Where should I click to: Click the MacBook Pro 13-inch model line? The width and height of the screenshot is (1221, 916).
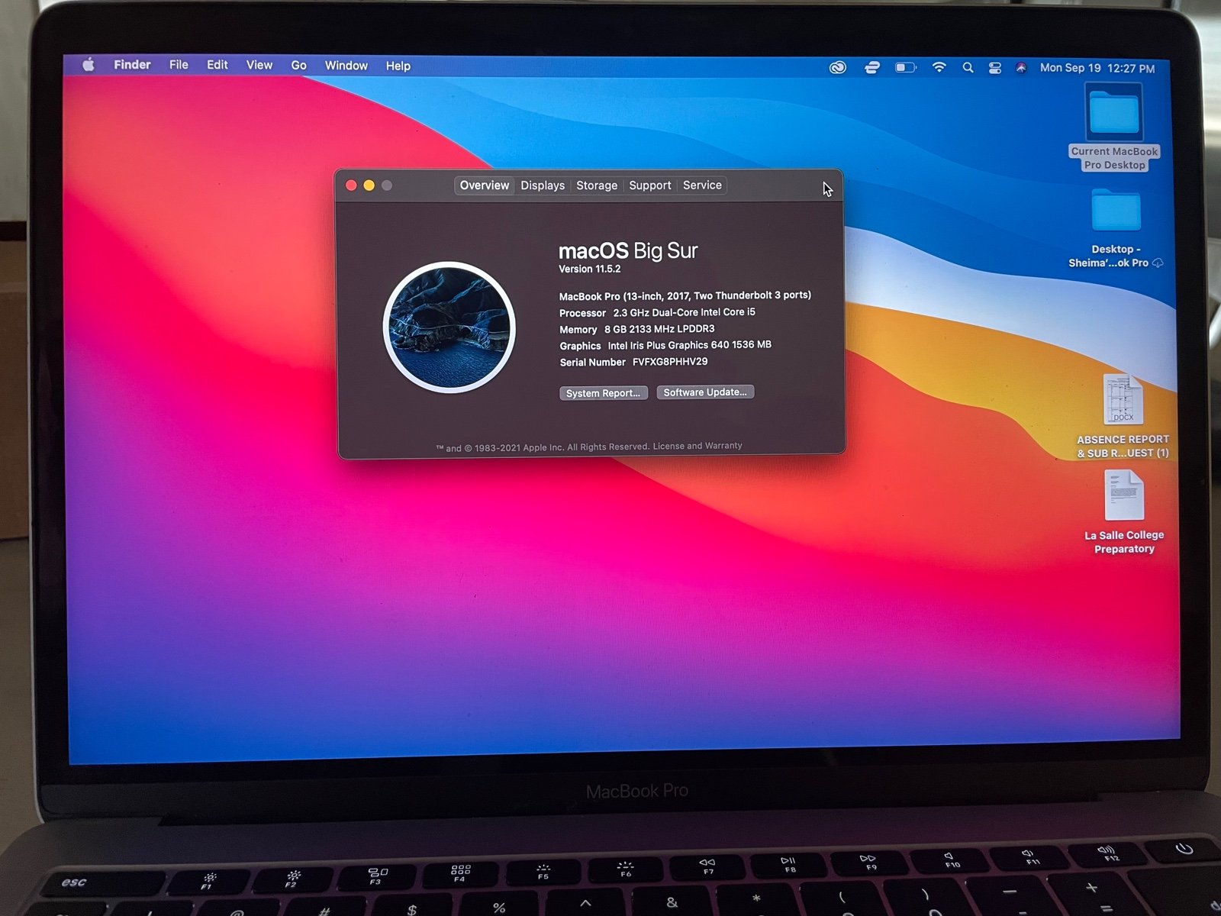click(x=685, y=295)
